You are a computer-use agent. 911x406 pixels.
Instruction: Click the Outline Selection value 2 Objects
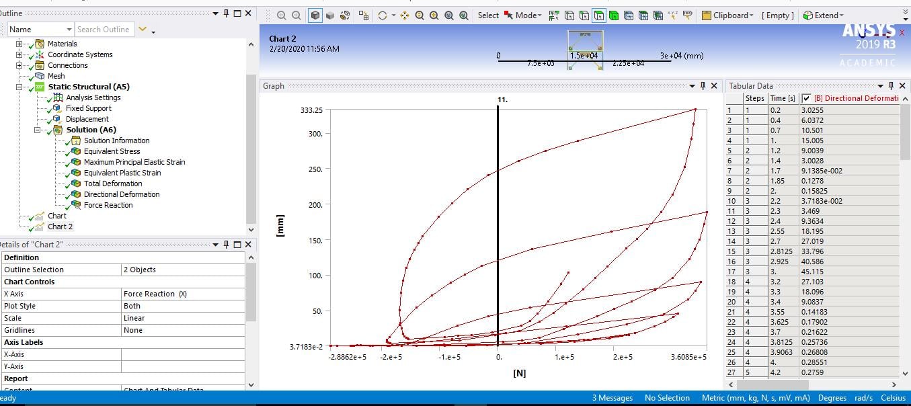pyautogui.click(x=183, y=270)
